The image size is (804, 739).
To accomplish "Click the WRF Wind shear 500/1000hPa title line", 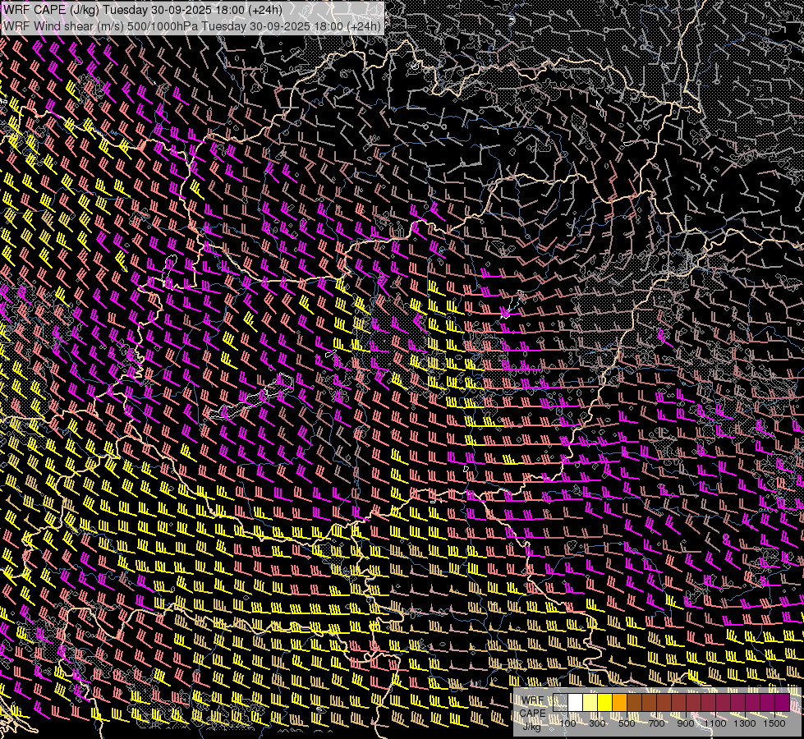I will click(192, 26).
